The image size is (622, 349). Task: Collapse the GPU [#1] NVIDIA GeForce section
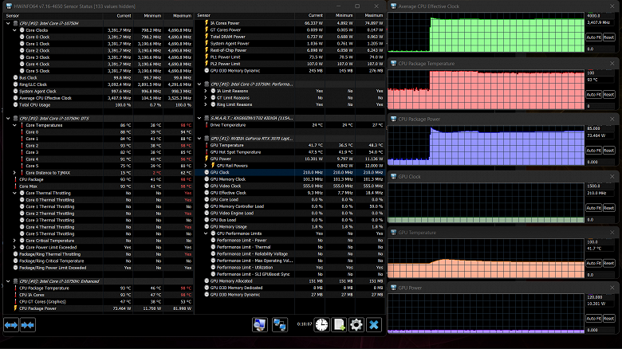(x=199, y=139)
